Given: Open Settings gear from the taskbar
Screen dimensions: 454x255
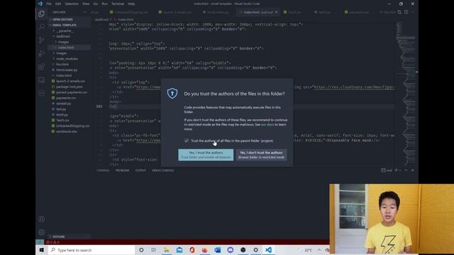Looking at the screenshot, I should (x=255, y=250).
